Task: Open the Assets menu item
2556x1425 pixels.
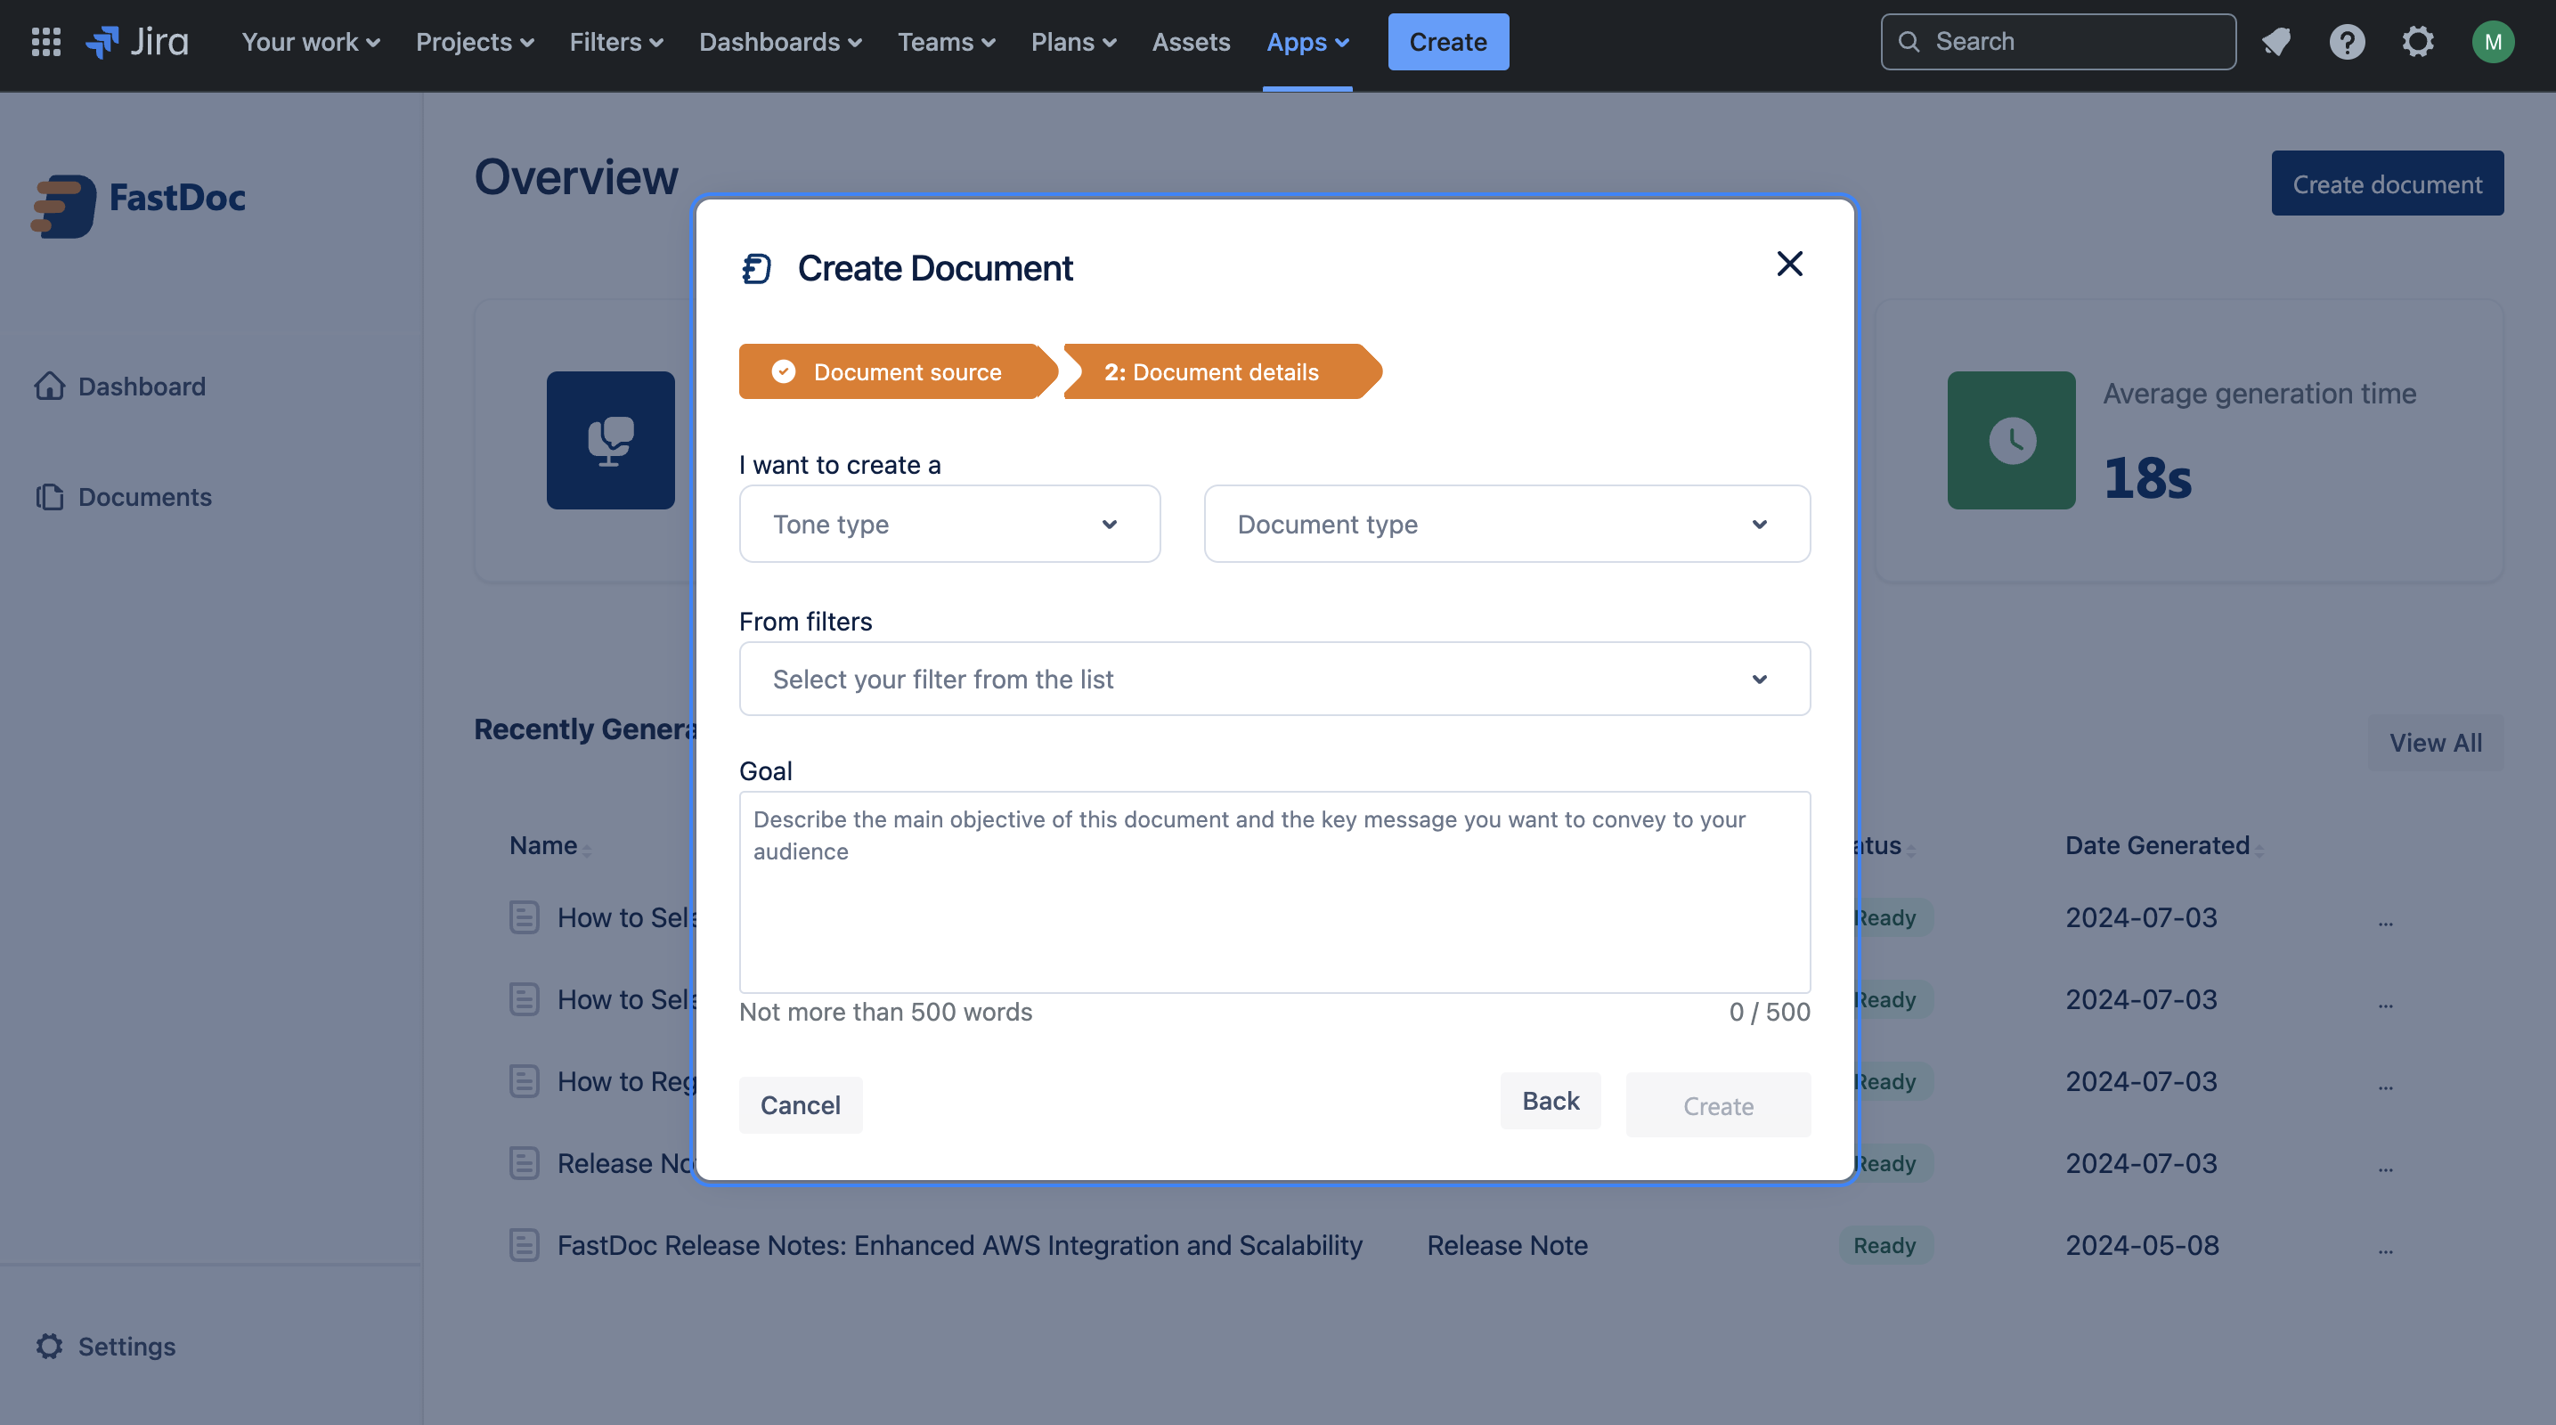Action: point(1191,42)
